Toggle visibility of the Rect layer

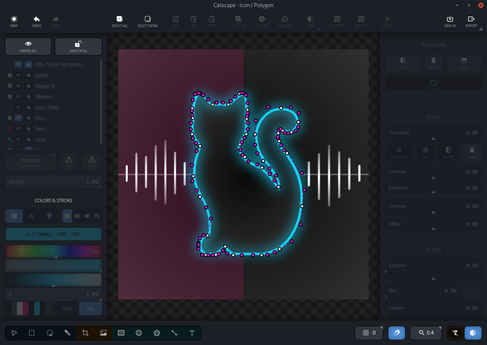pos(18,129)
